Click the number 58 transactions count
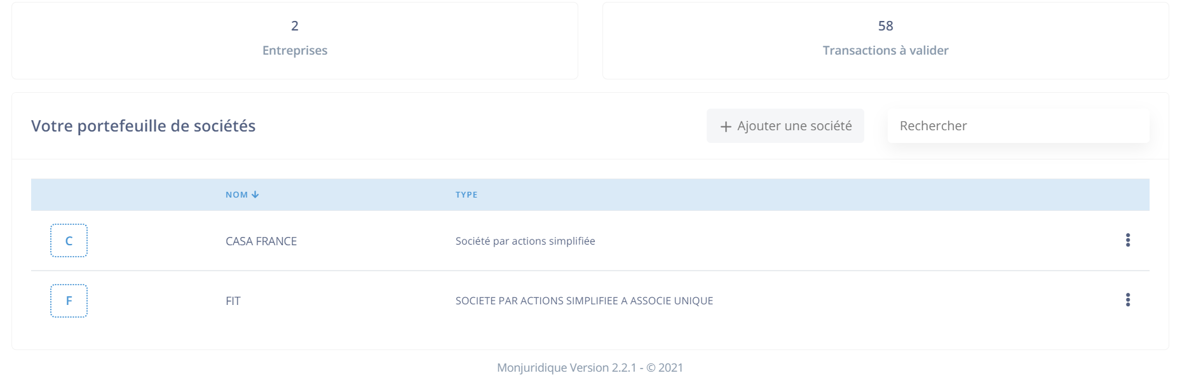1182x385 pixels. click(x=886, y=26)
